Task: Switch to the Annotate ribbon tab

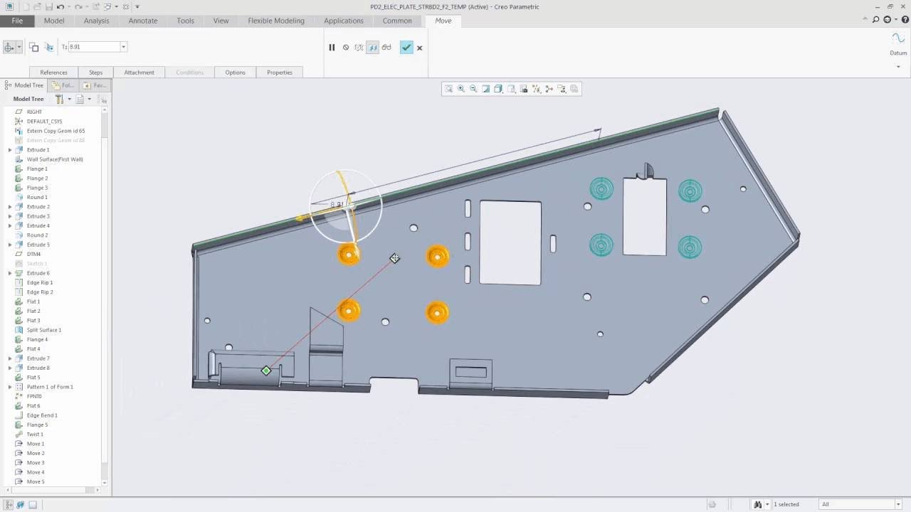Action: pyautogui.click(x=142, y=21)
